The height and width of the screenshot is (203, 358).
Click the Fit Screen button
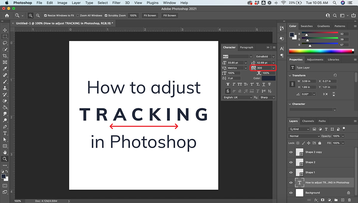click(x=150, y=15)
